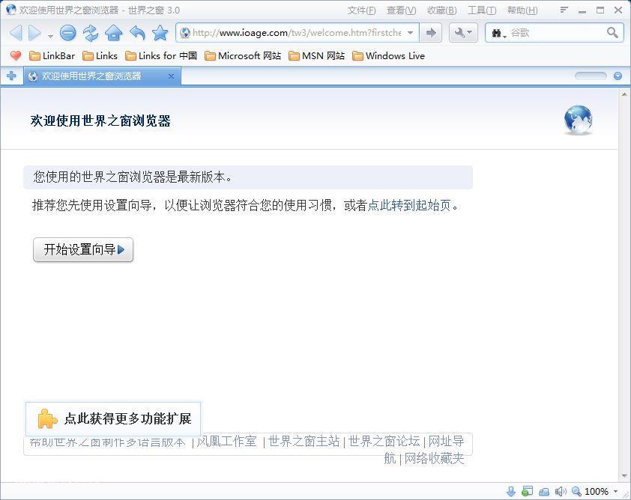Expand the address bar URL dropdown
Screen dimensions: 631x500
tap(410, 32)
